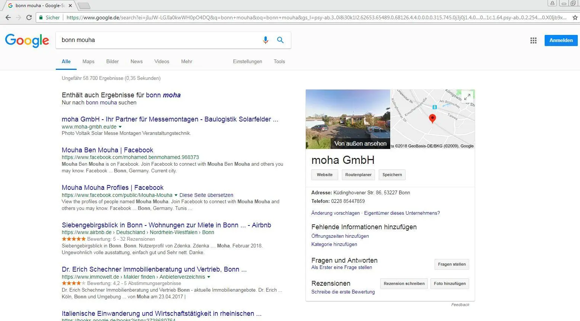Click phone number 0228 85447859
The image size is (580, 321).
pyautogui.click(x=348, y=201)
